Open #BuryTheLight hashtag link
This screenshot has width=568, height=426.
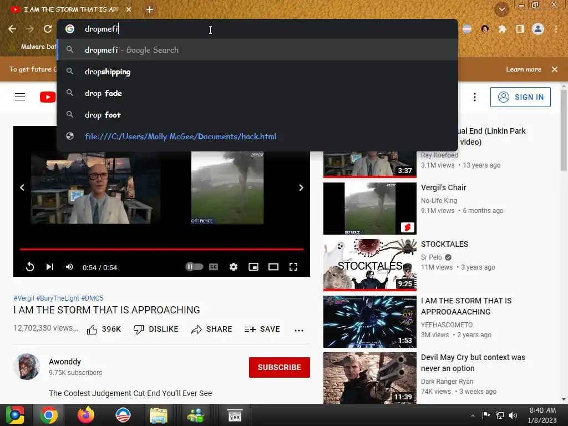point(58,298)
